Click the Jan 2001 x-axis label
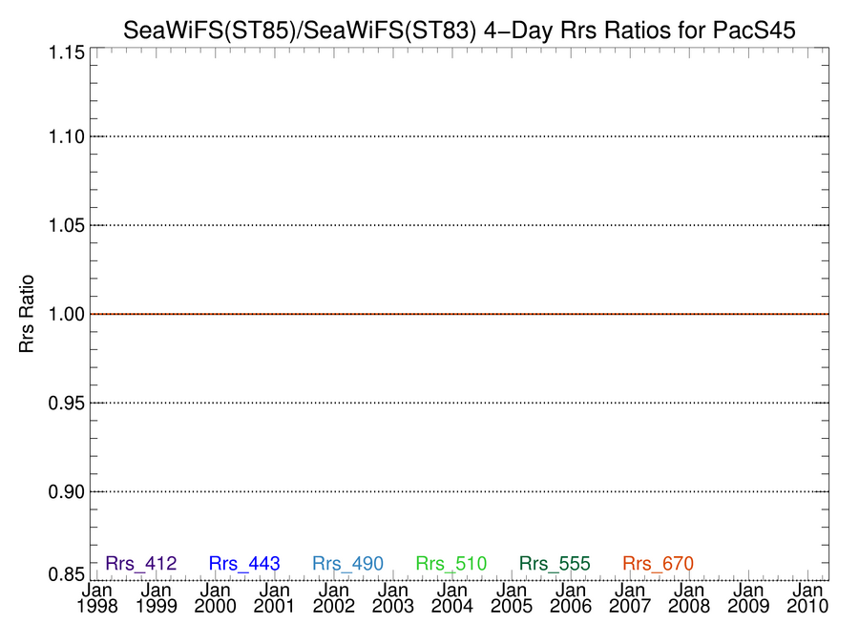Image resolution: width=859 pixels, height=644 pixels. click(x=275, y=598)
